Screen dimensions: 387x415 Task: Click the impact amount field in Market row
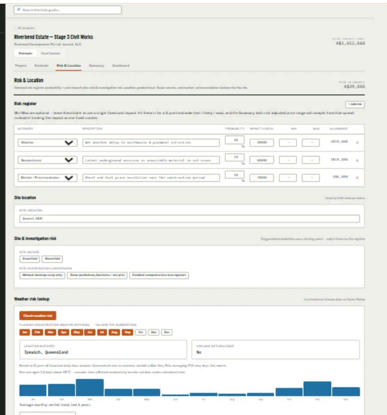tap(262, 178)
